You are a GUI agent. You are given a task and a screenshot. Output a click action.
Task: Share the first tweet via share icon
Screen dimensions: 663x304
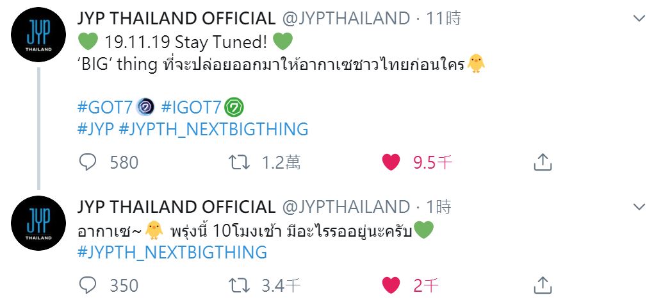coord(543,162)
